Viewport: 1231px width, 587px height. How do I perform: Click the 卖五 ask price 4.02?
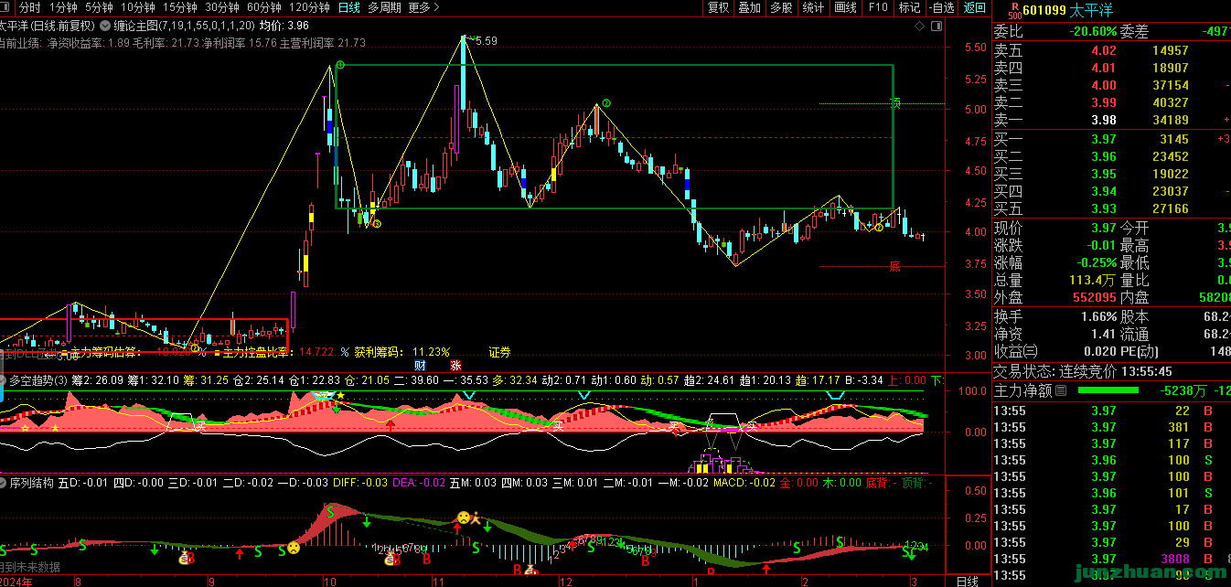[1104, 50]
